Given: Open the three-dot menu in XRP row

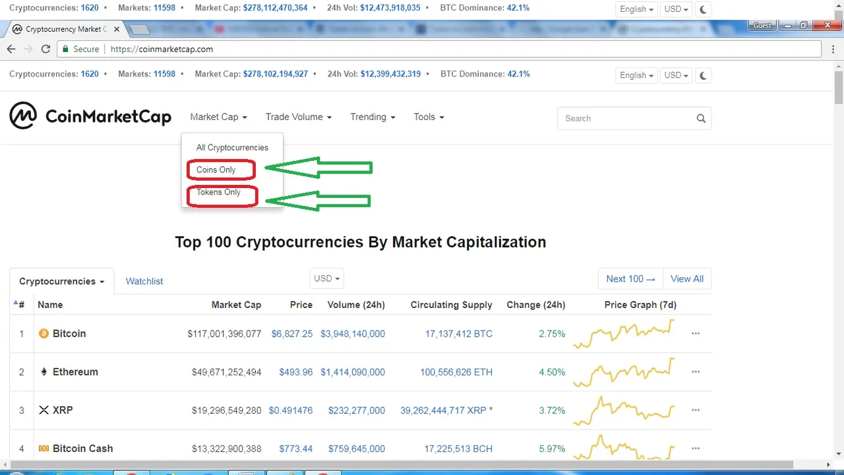Looking at the screenshot, I should 696,410.
